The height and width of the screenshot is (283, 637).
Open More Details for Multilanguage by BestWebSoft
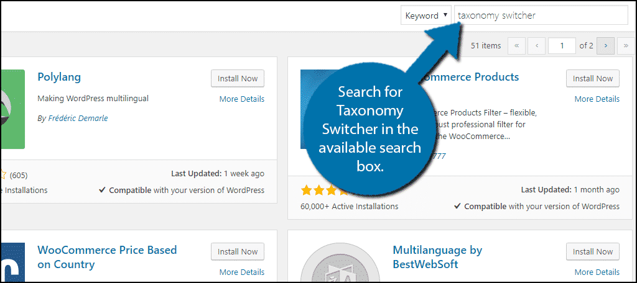coord(597,272)
